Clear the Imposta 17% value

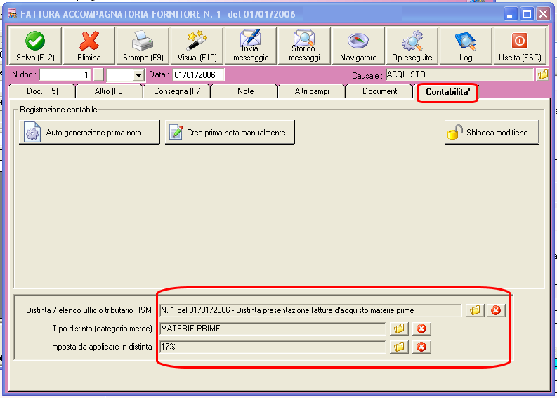pyautogui.click(x=421, y=347)
